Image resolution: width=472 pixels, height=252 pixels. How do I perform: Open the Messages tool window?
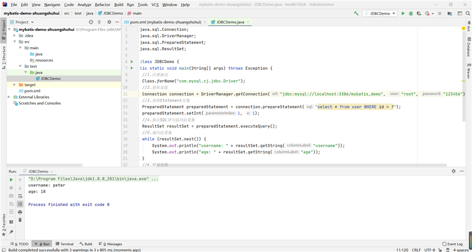click(110, 244)
